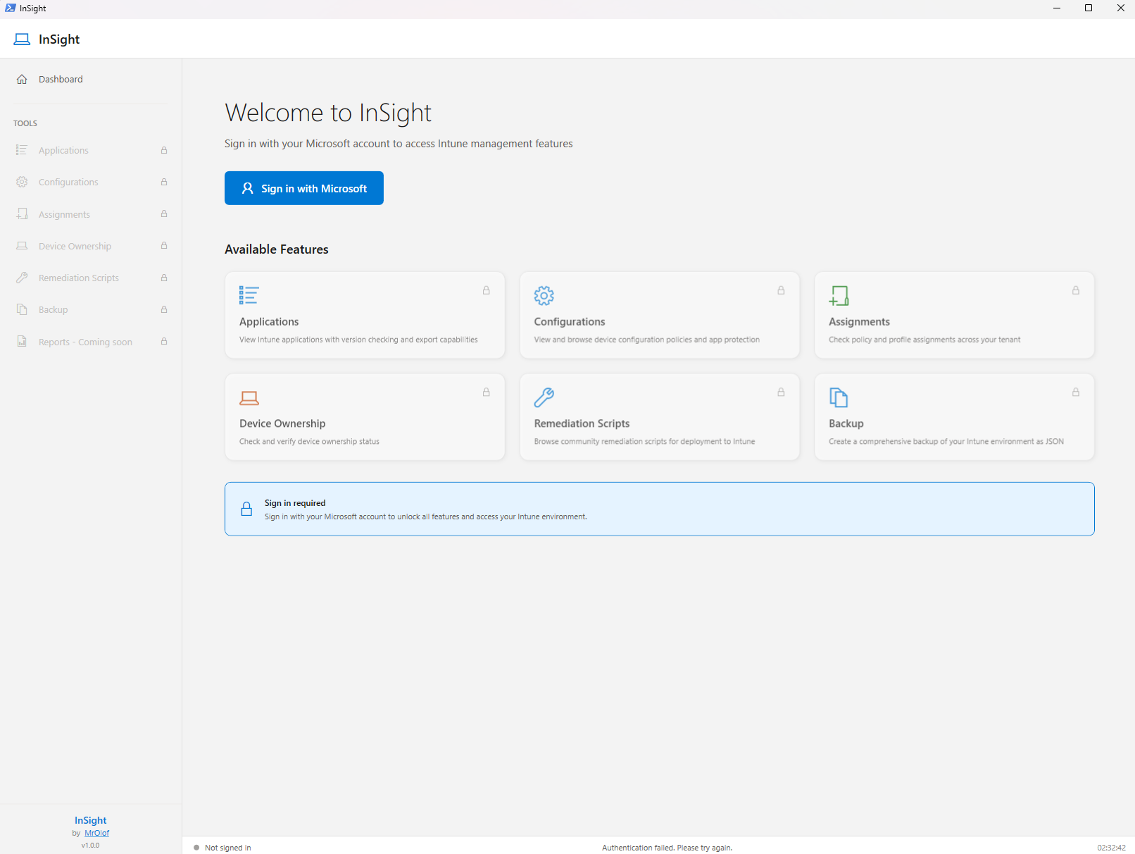Click Backup card description about JSON

[x=946, y=442]
